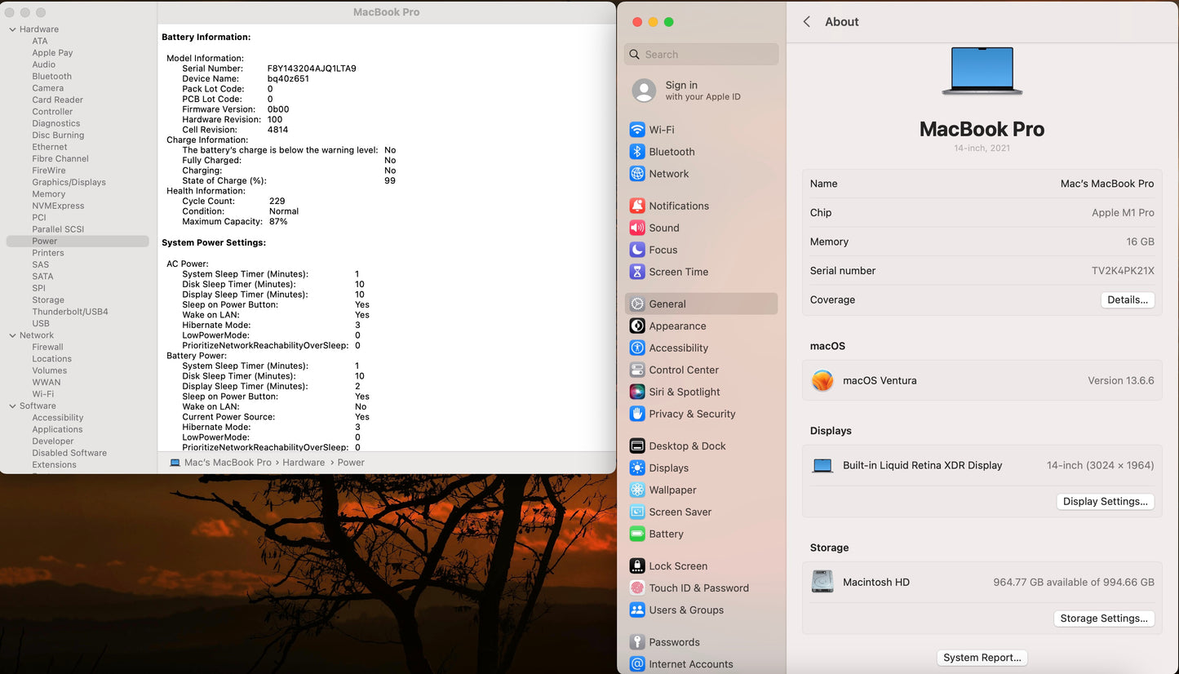The width and height of the screenshot is (1179, 674).
Task: Open Users & Groups icon
Action: click(x=637, y=610)
